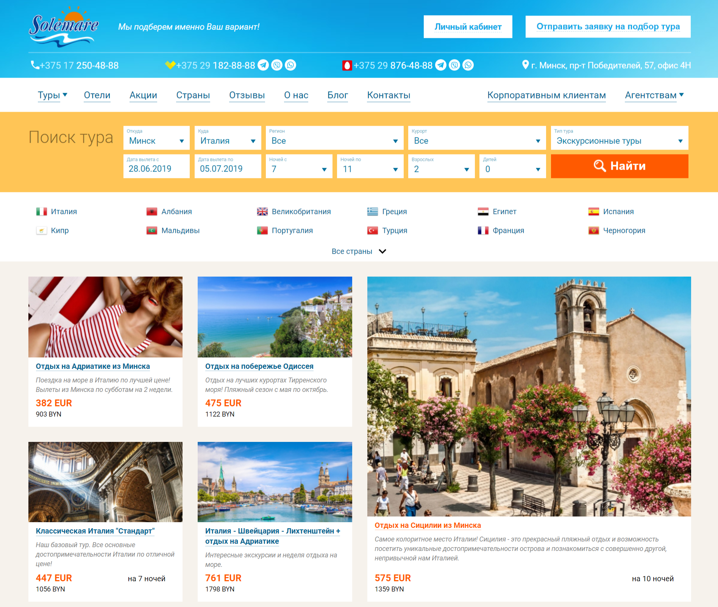The height and width of the screenshot is (607, 718).
Task: Click the Дата вылета с date field
Action: coord(156,166)
